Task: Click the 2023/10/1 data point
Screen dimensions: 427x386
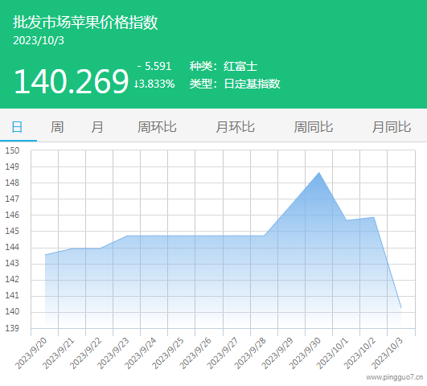Action: [346, 220]
